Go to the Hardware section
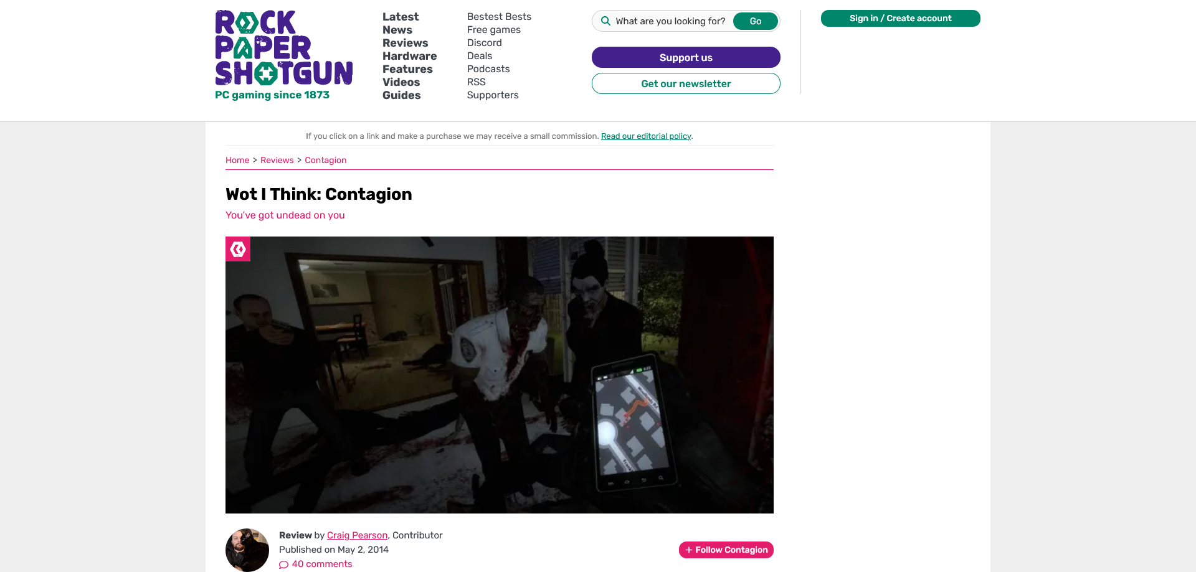 coord(409,56)
